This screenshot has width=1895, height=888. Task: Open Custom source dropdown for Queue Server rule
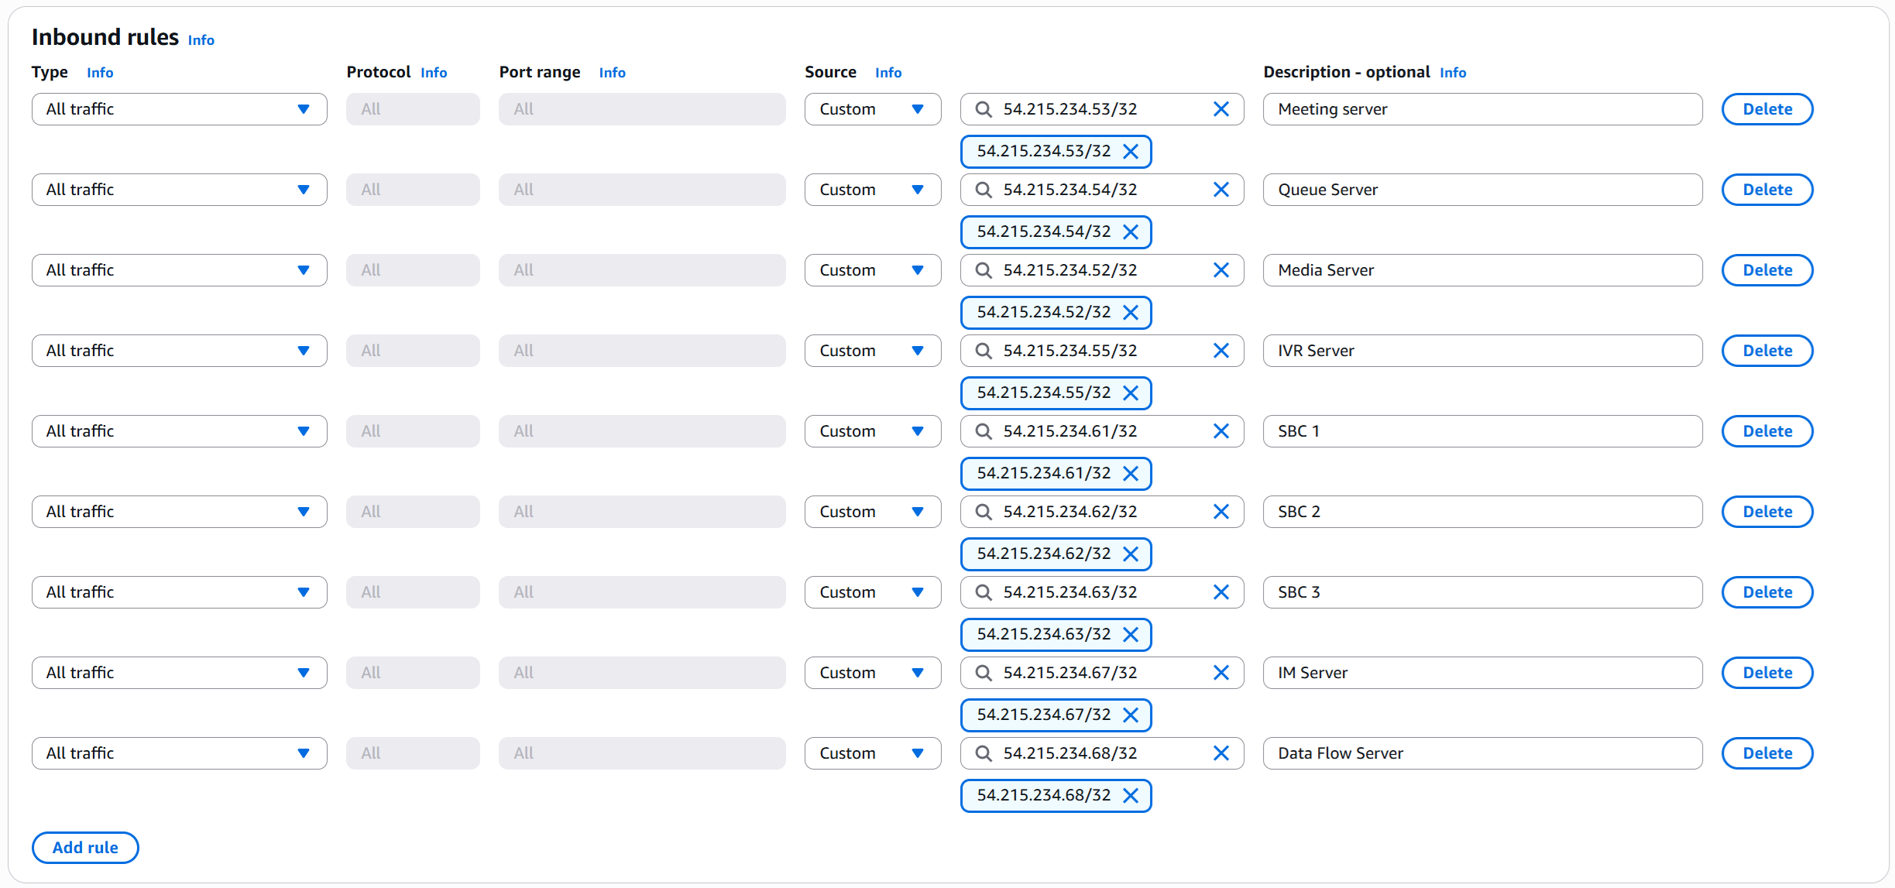pyautogui.click(x=872, y=190)
